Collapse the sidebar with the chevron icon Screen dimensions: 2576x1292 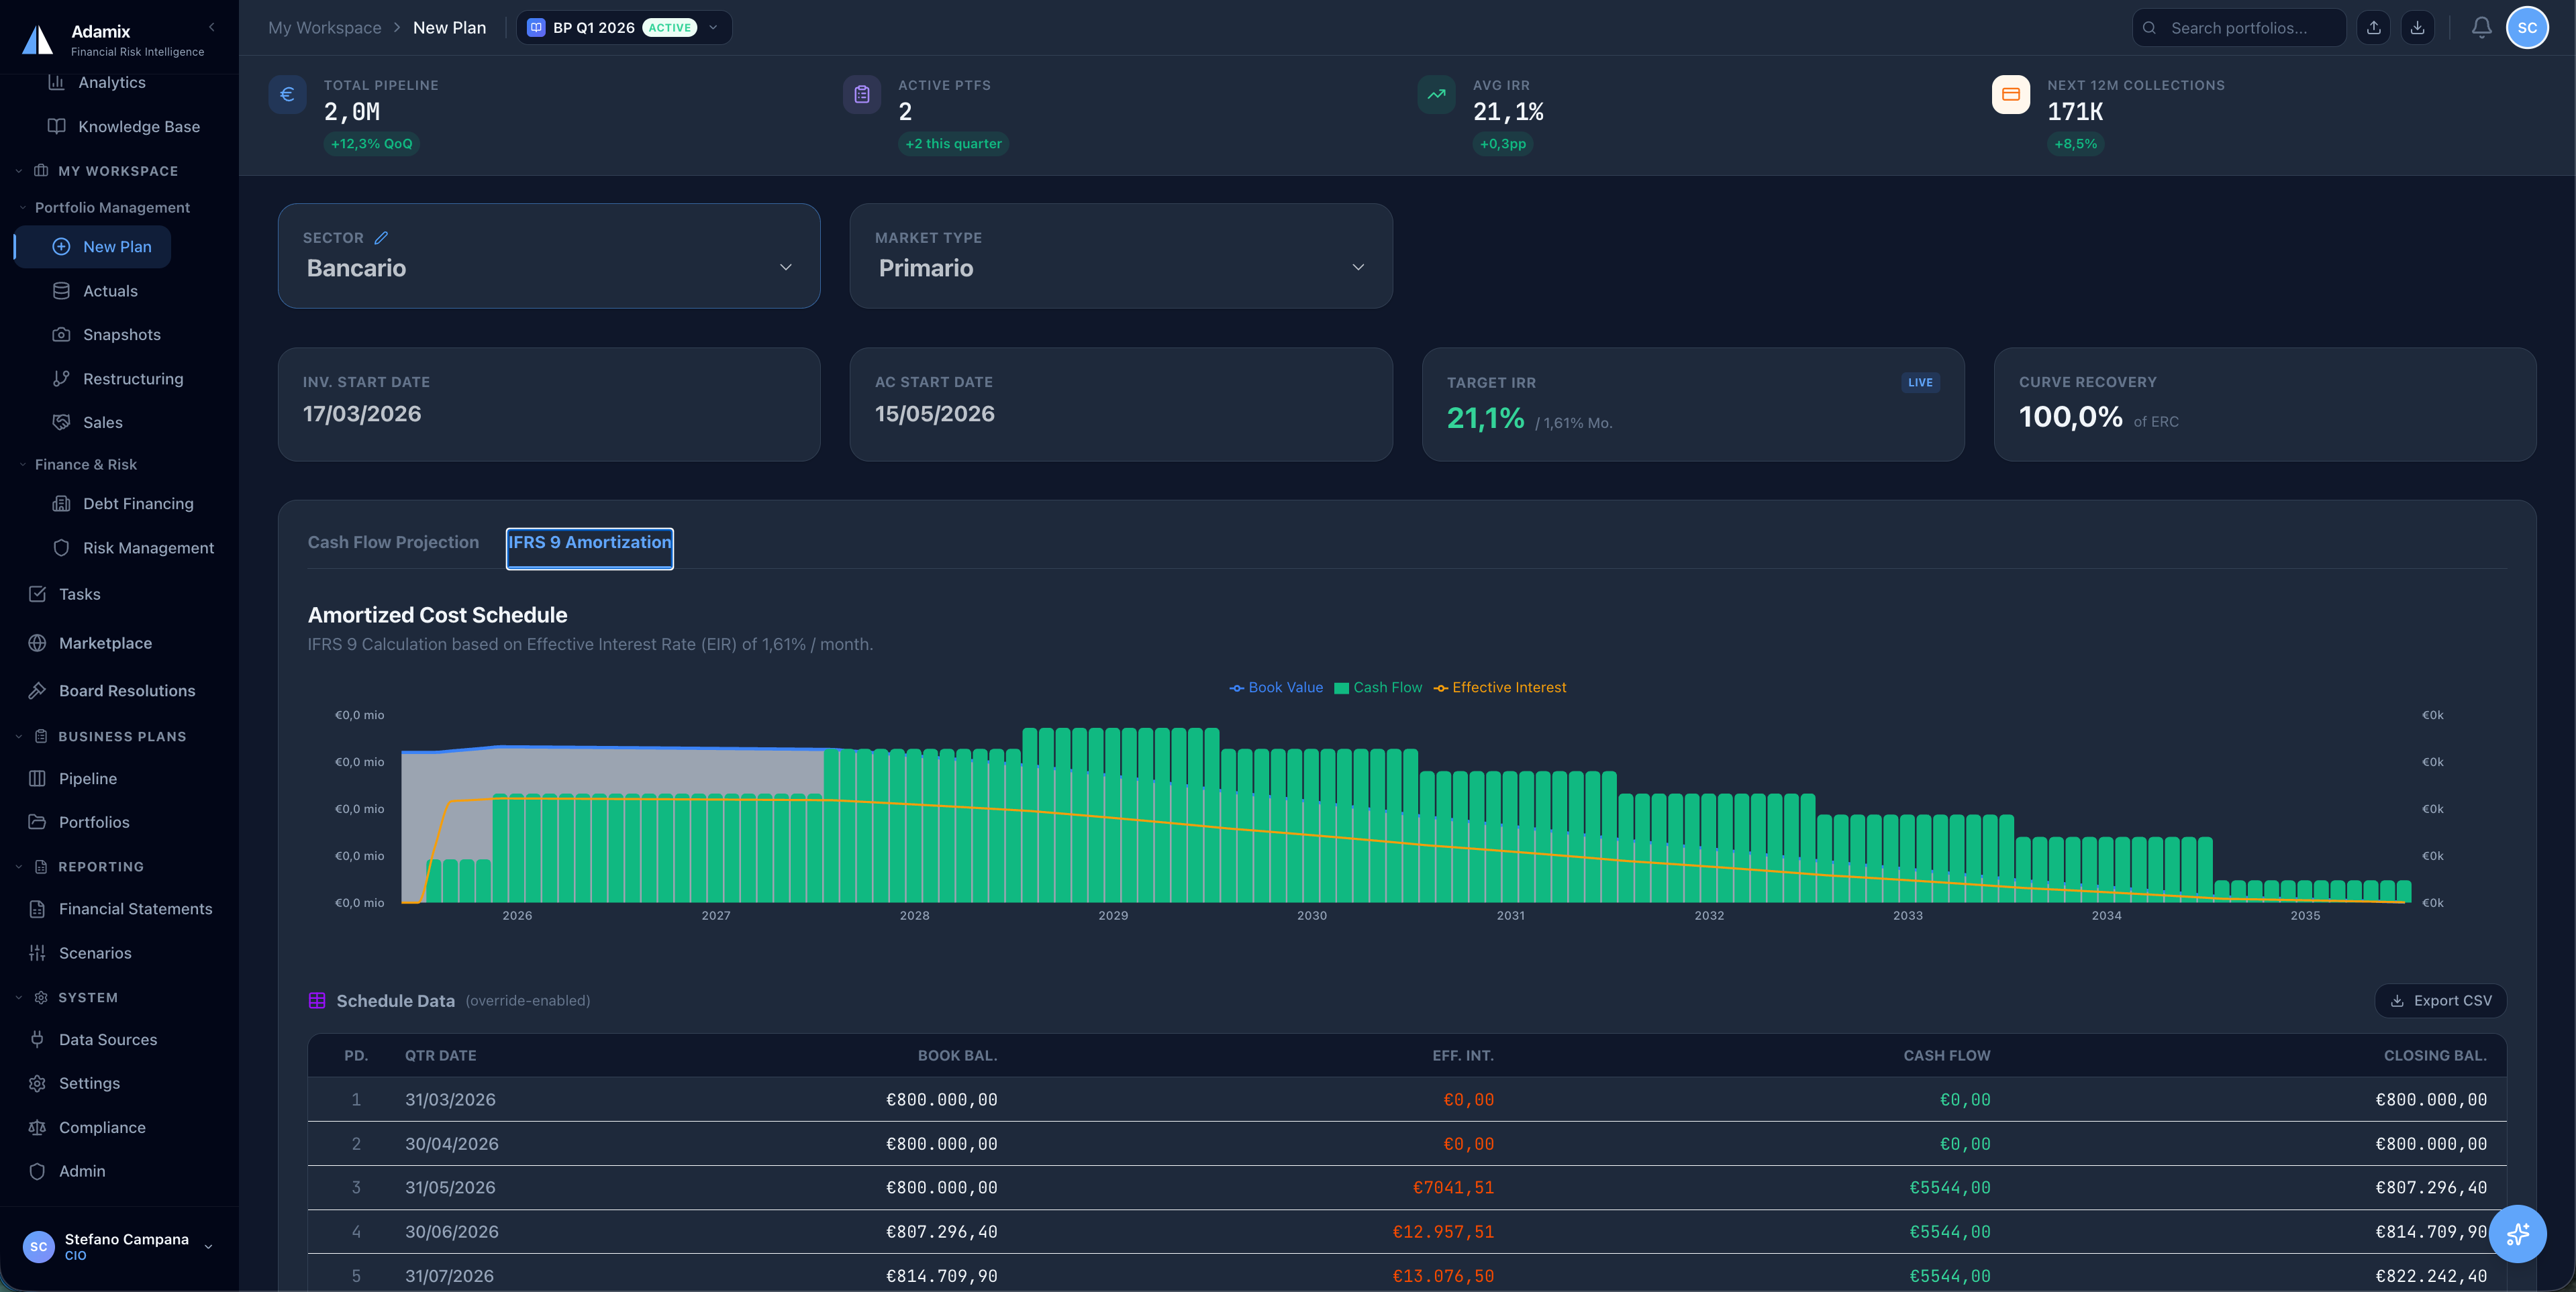click(211, 27)
